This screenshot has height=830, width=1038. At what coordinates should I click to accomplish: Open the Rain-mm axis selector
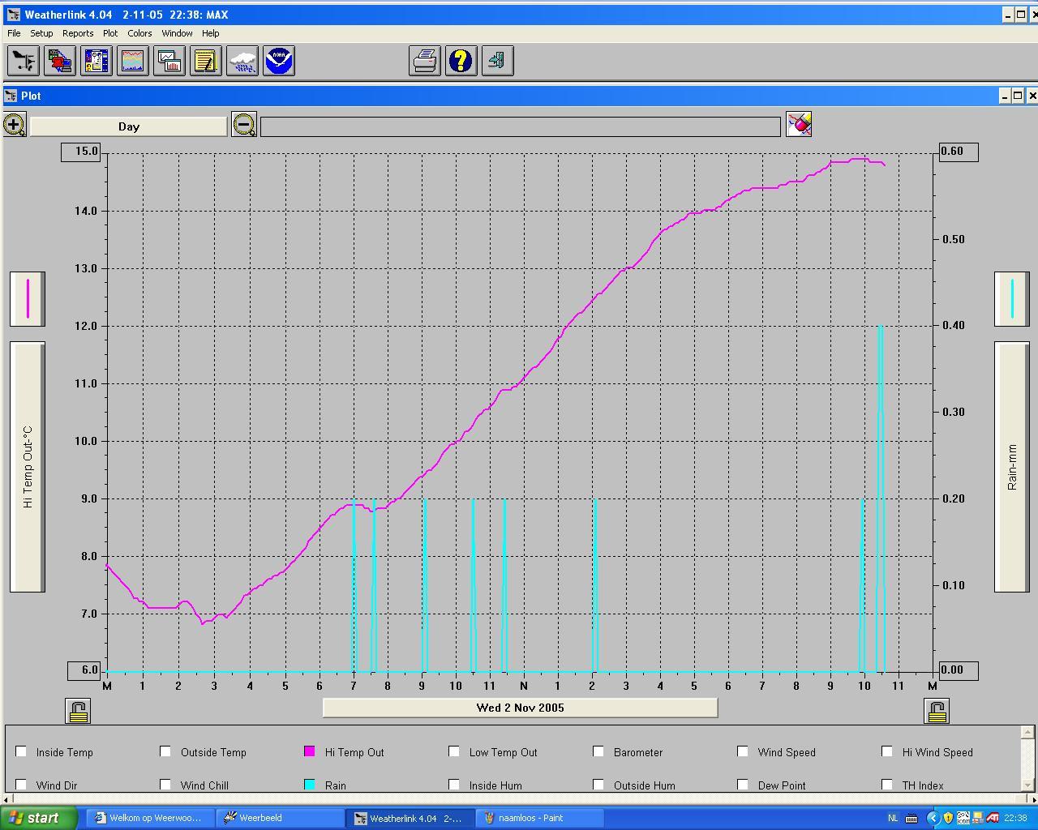click(1012, 467)
